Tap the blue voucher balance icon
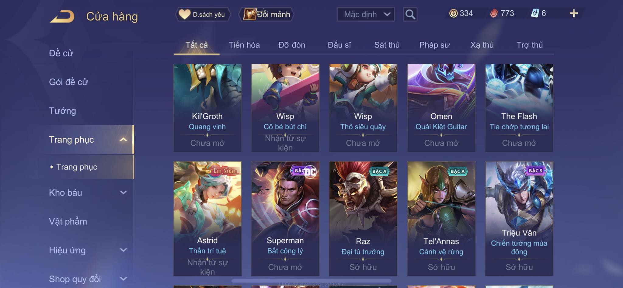The image size is (623, 288). [x=535, y=13]
